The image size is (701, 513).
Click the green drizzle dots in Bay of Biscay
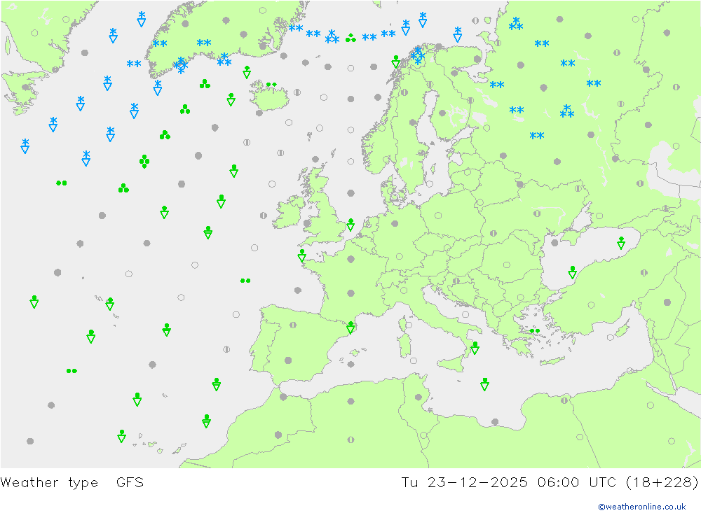(x=245, y=281)
